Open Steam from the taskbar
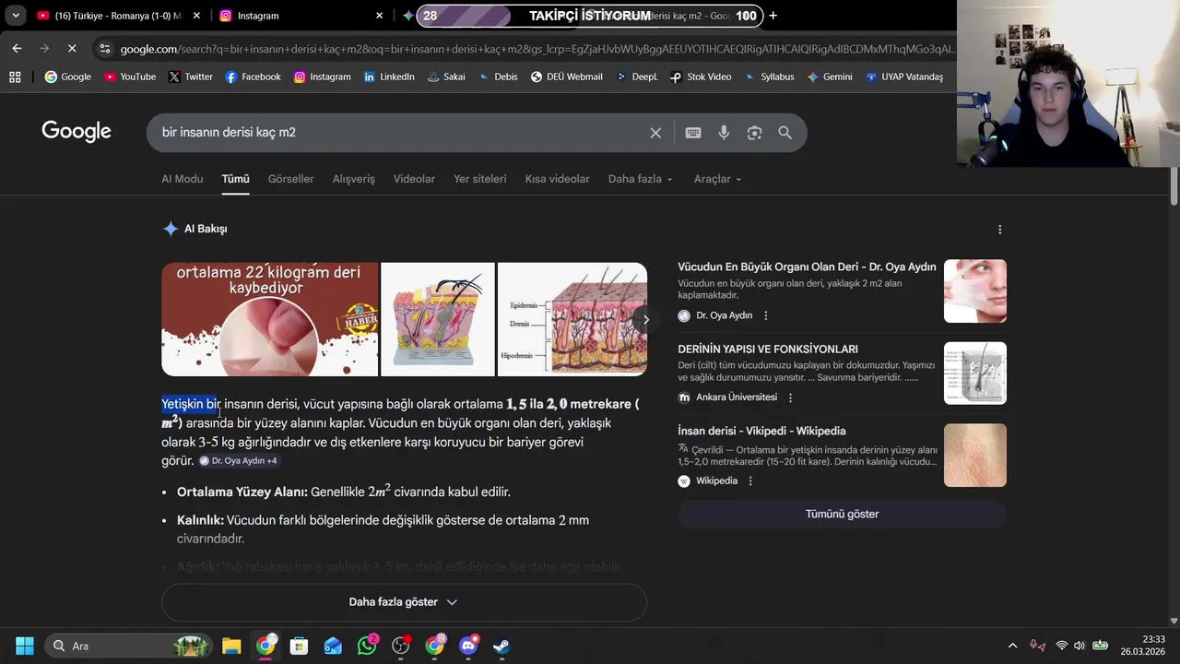The image size is (1180, 664). pyautogui.click(x=501, y=646)
